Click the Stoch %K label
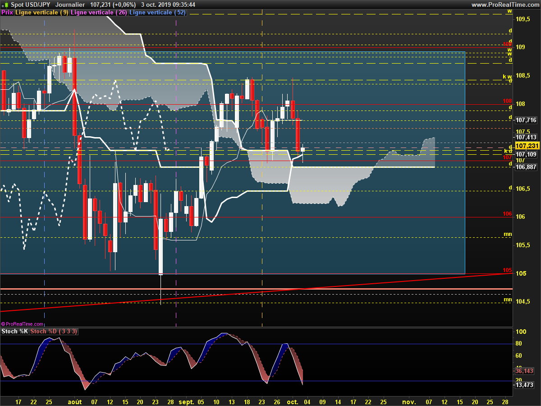Image resolution: width=541 pixels, height=406 pixels. 15,332
